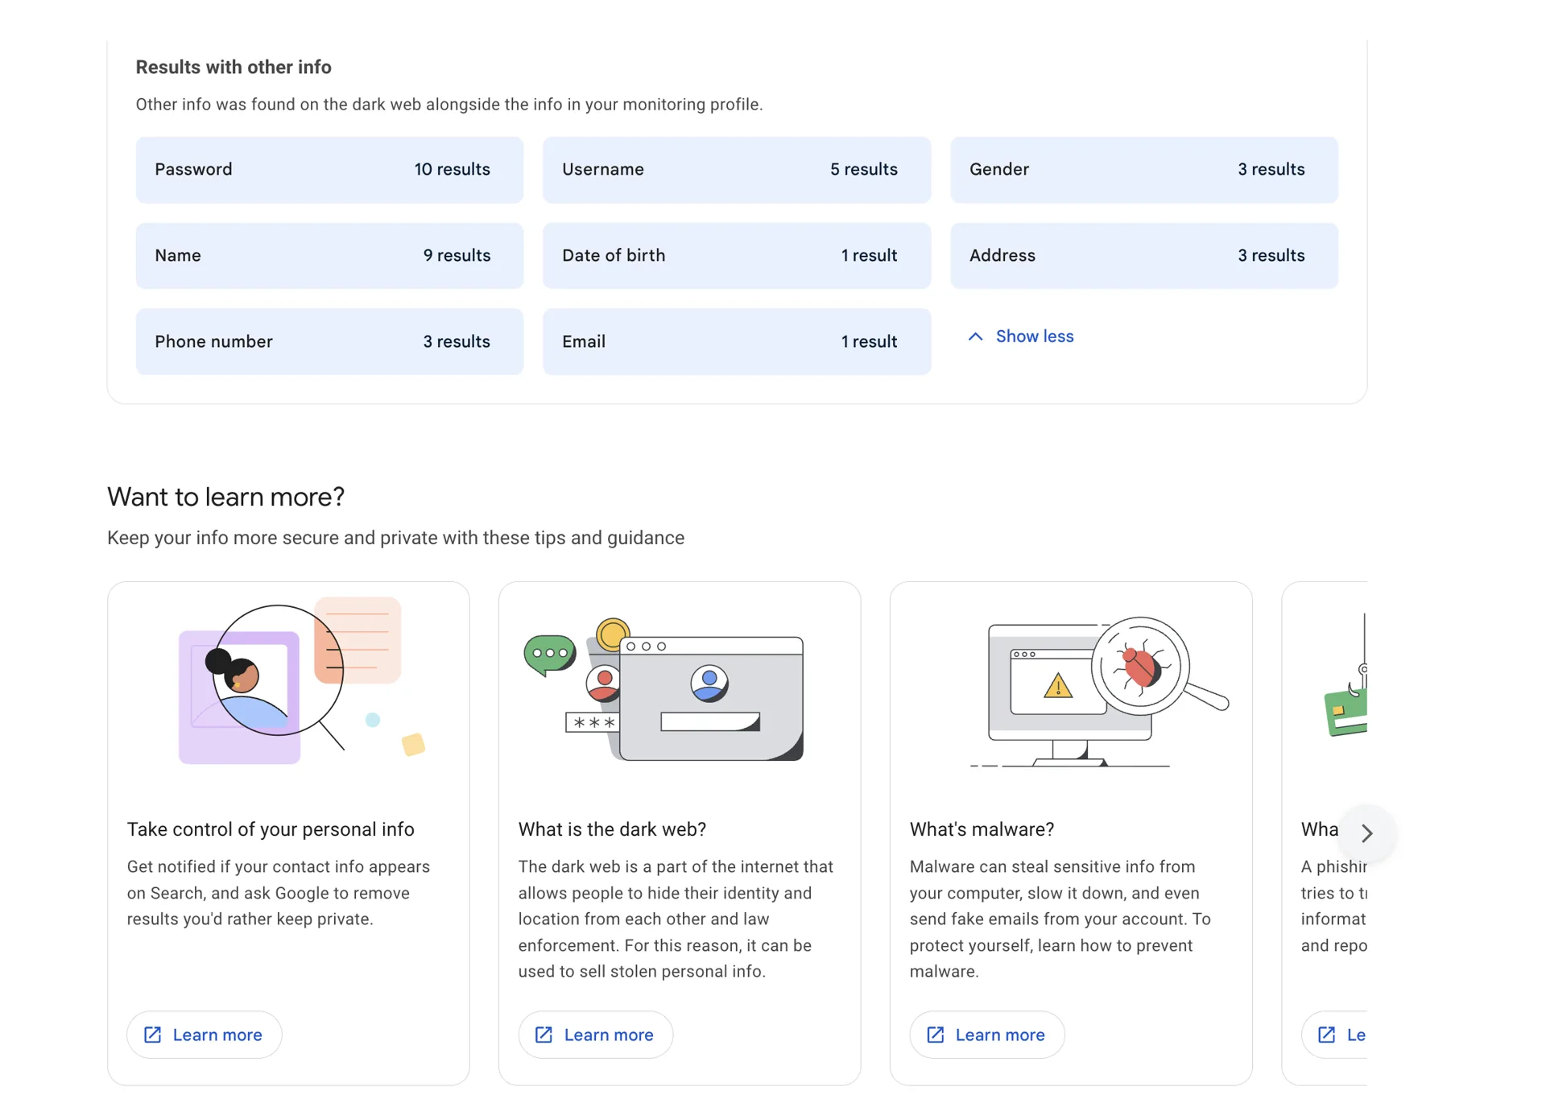Click the next arrow to reveal the phishing card
The width and height of the screenshot is (1546, 1099).
[x=1366, y=833]
